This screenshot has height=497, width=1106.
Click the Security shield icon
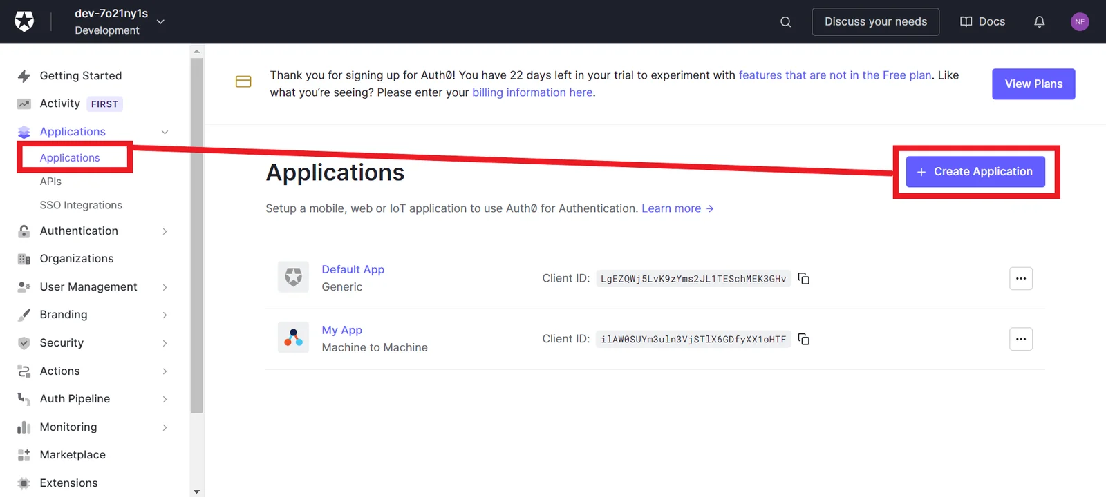(24, 343)
